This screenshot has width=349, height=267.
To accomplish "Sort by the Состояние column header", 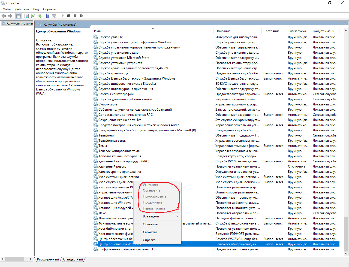I will tap(274, 31).
